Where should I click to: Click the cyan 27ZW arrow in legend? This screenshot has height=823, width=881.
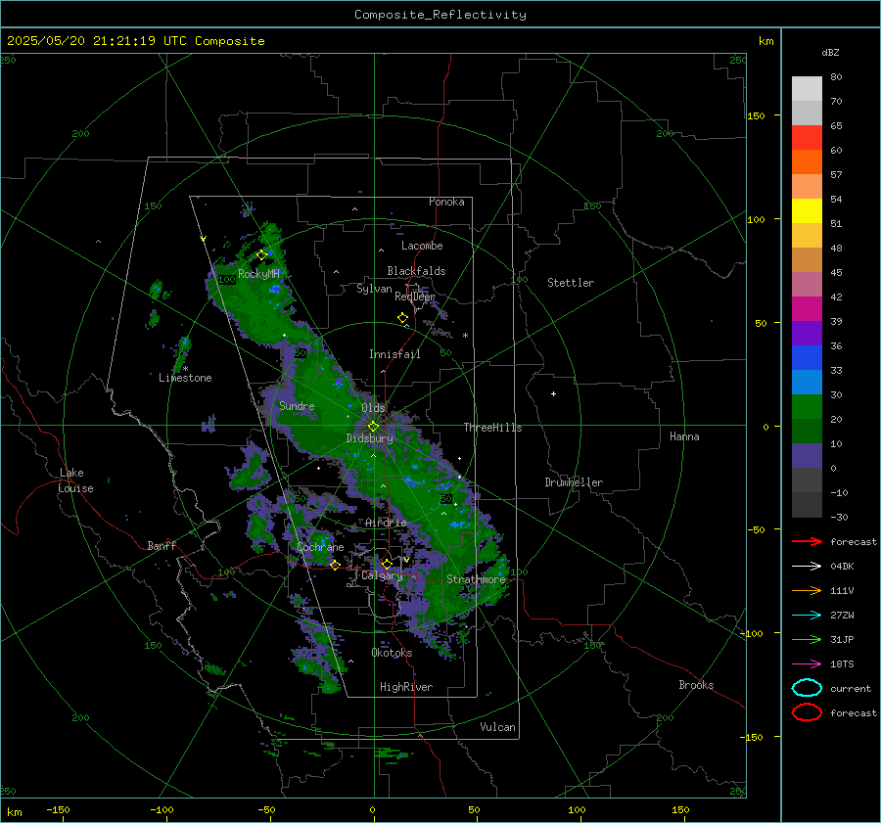[807, 616]
